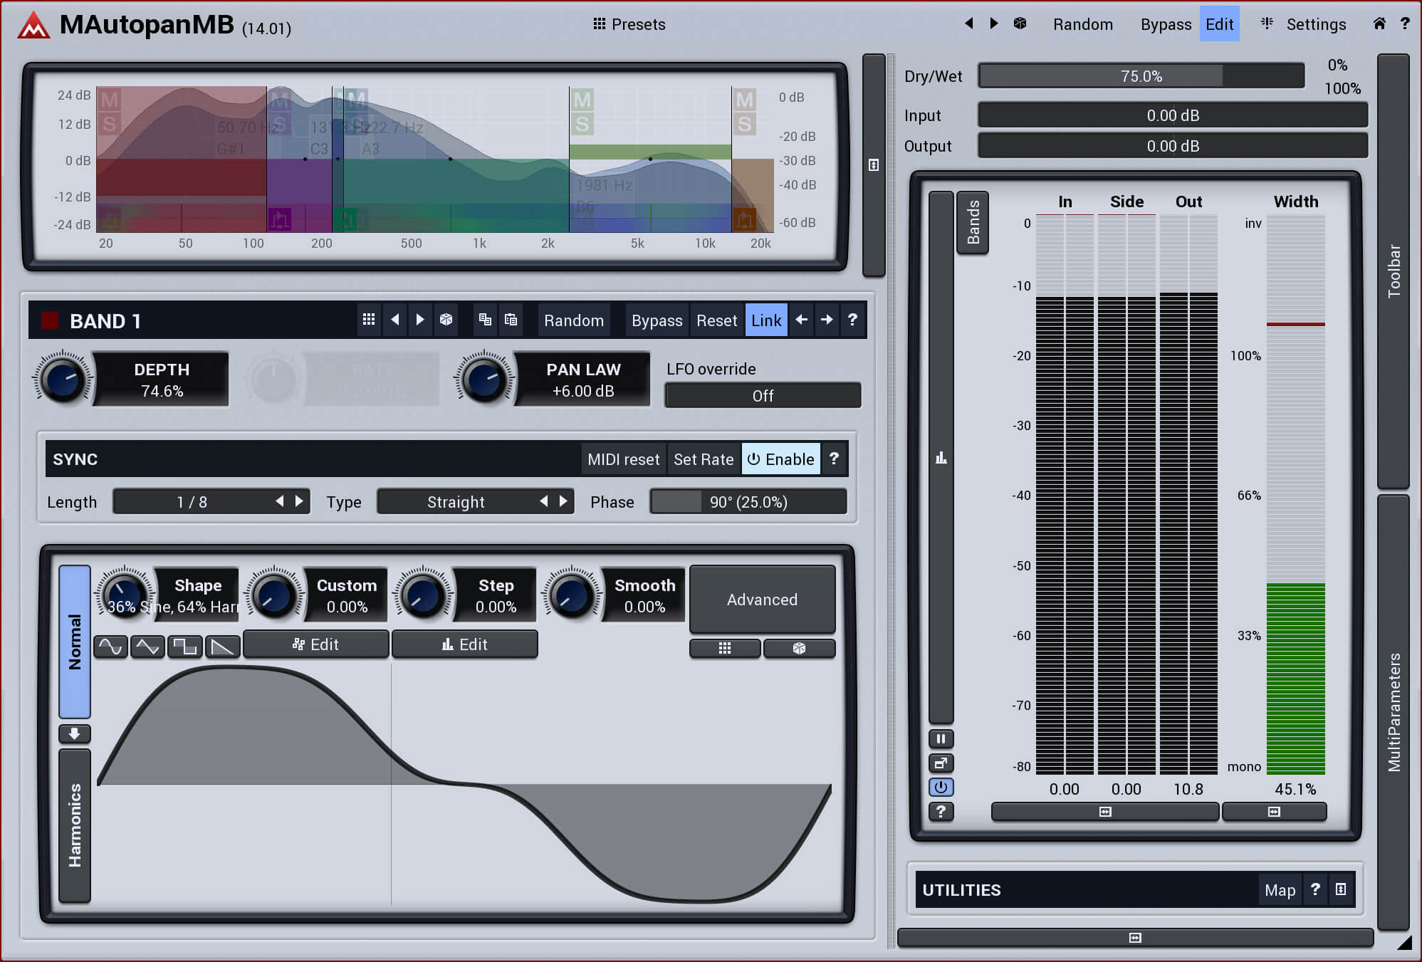This screenshot has width=1422, height=962.
Task: Toggle M for the first band in spectrum
Action: click(x=110, y=100)
